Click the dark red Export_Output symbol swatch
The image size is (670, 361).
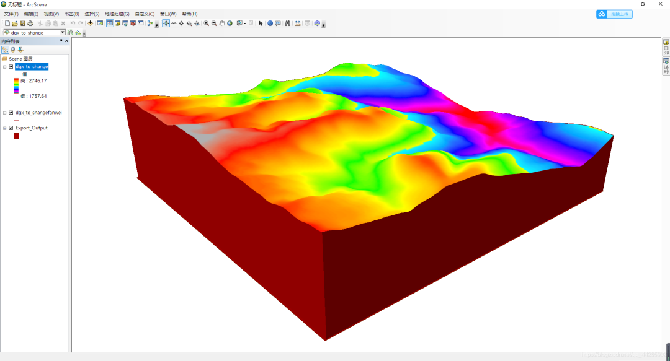tap(16, 136)
